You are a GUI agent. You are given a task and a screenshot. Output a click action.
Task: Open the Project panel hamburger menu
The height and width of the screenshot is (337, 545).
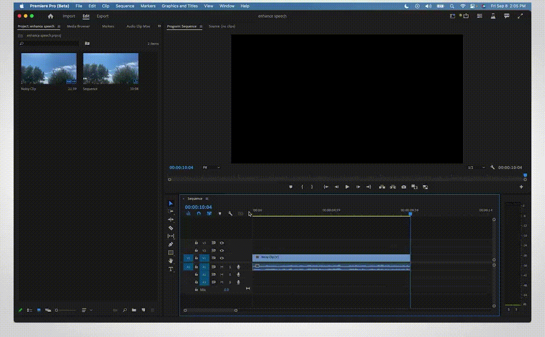click(59, 26)
